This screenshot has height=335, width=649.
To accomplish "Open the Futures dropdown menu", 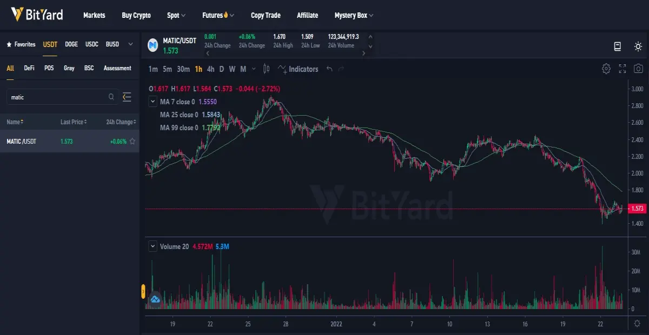I will click(x=218, y=15).
